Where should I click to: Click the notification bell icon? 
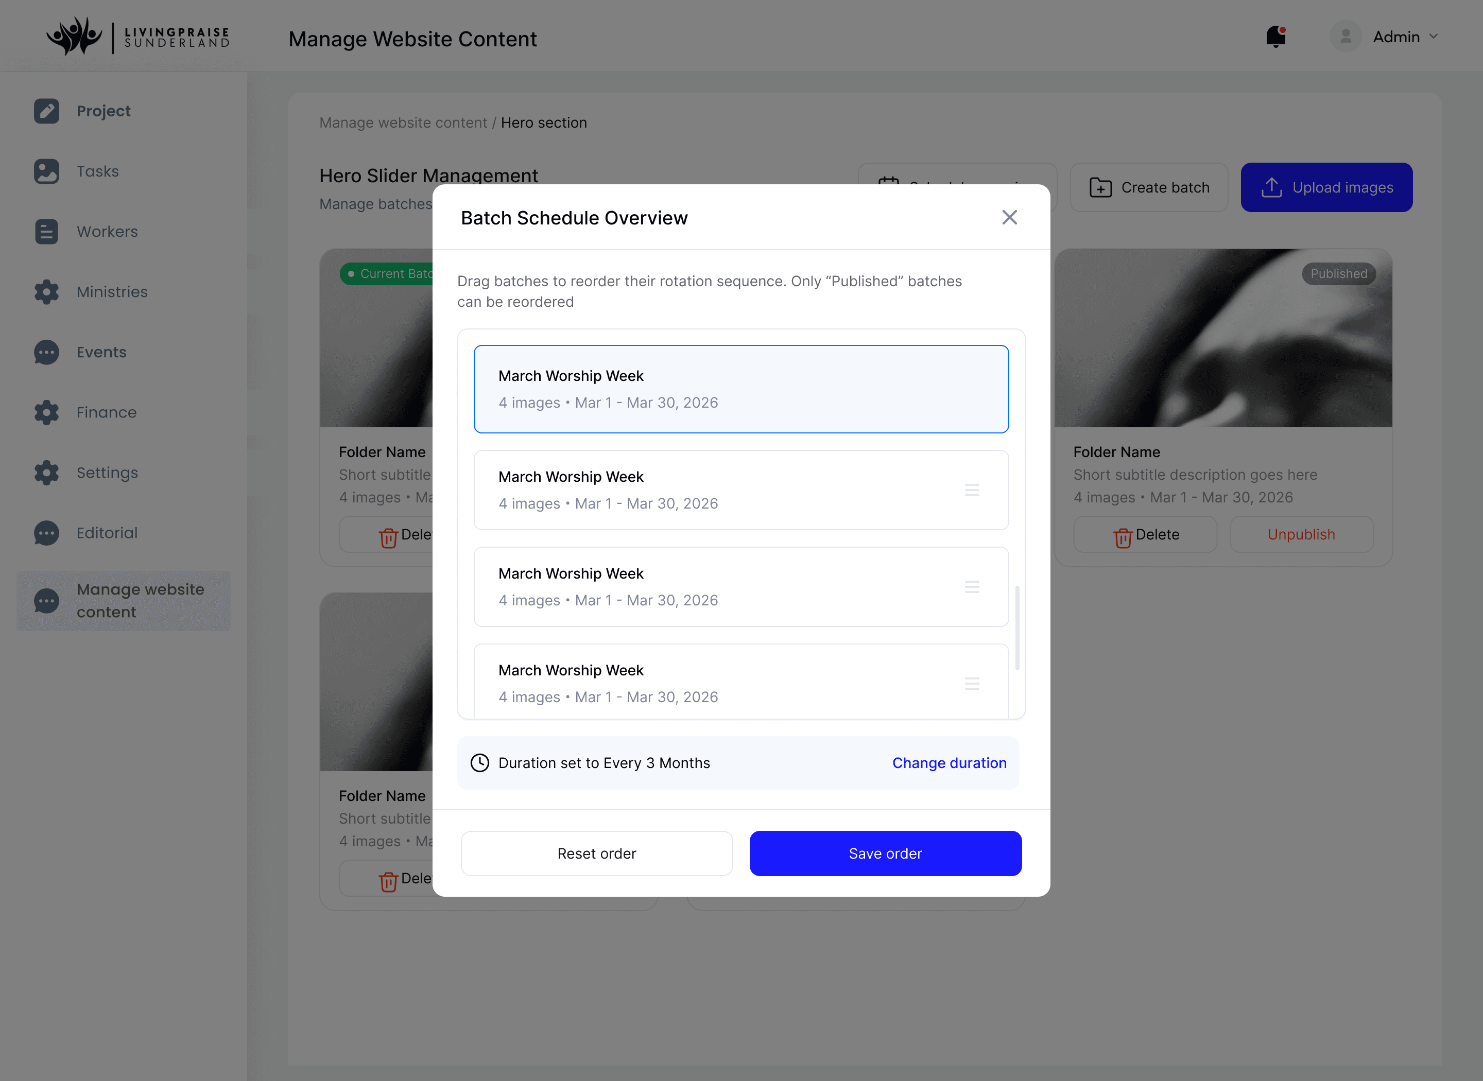tap(1275, 37)
